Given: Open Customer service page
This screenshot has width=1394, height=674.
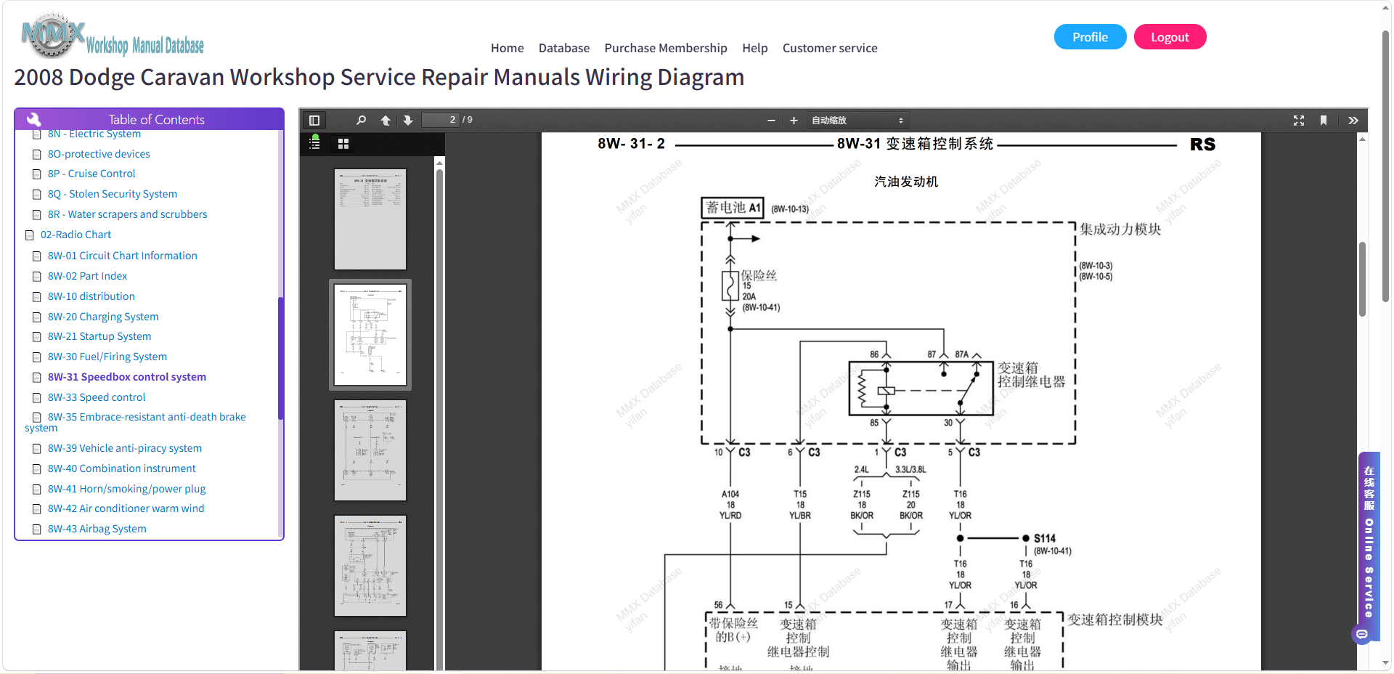Looking at the screenshot, I should (830, 48).
